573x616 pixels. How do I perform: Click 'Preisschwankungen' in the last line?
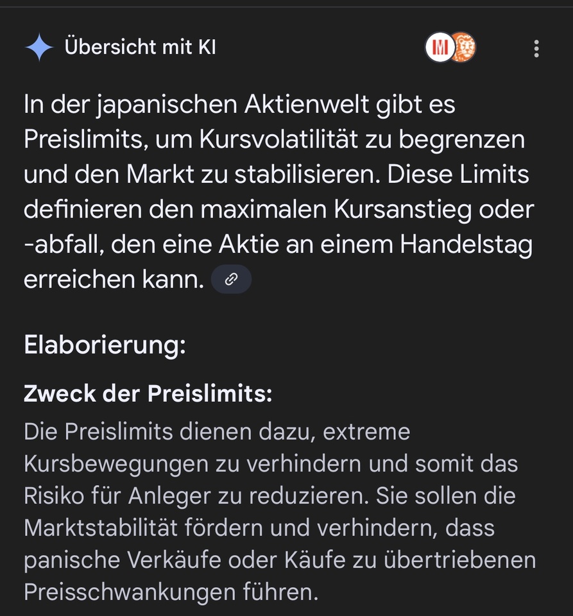pyautogui.click(x=130, y=592)
